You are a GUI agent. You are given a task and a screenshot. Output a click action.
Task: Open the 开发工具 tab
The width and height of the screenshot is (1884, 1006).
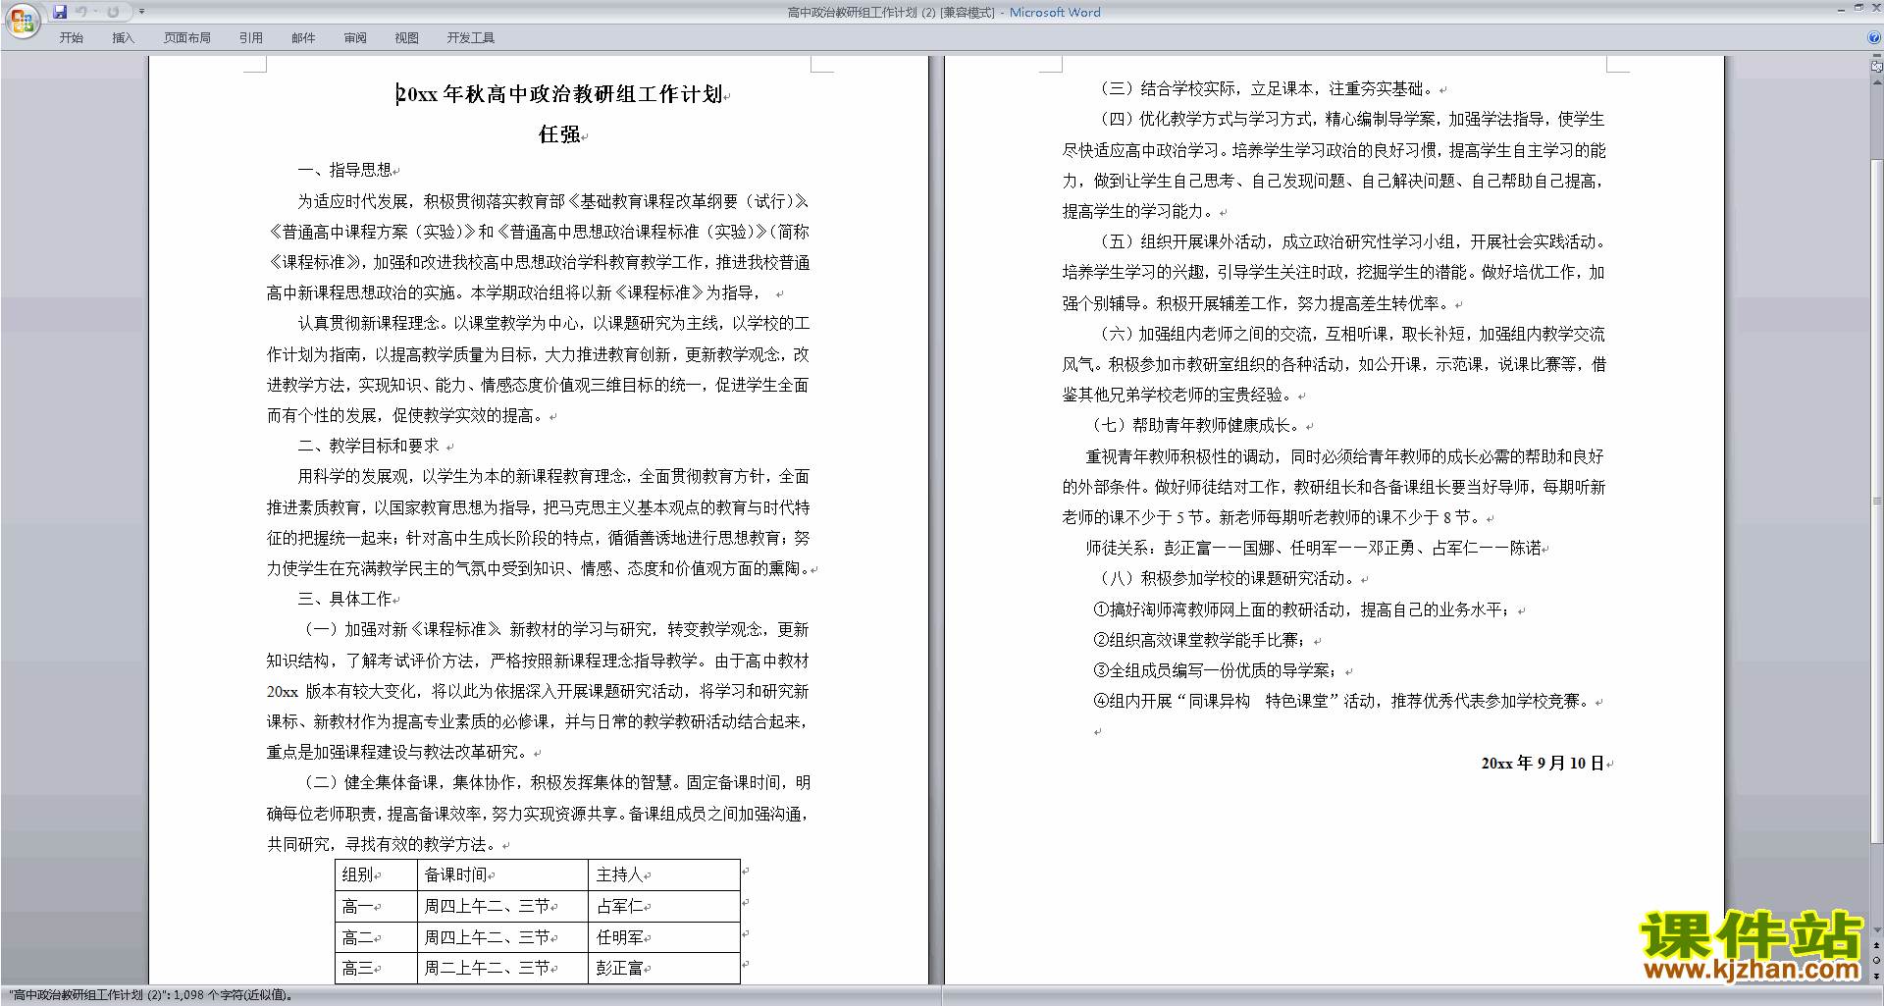[471, 37]
